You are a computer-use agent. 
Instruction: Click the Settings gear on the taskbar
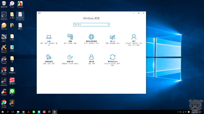pyautogui.click(x=54, y=112)
